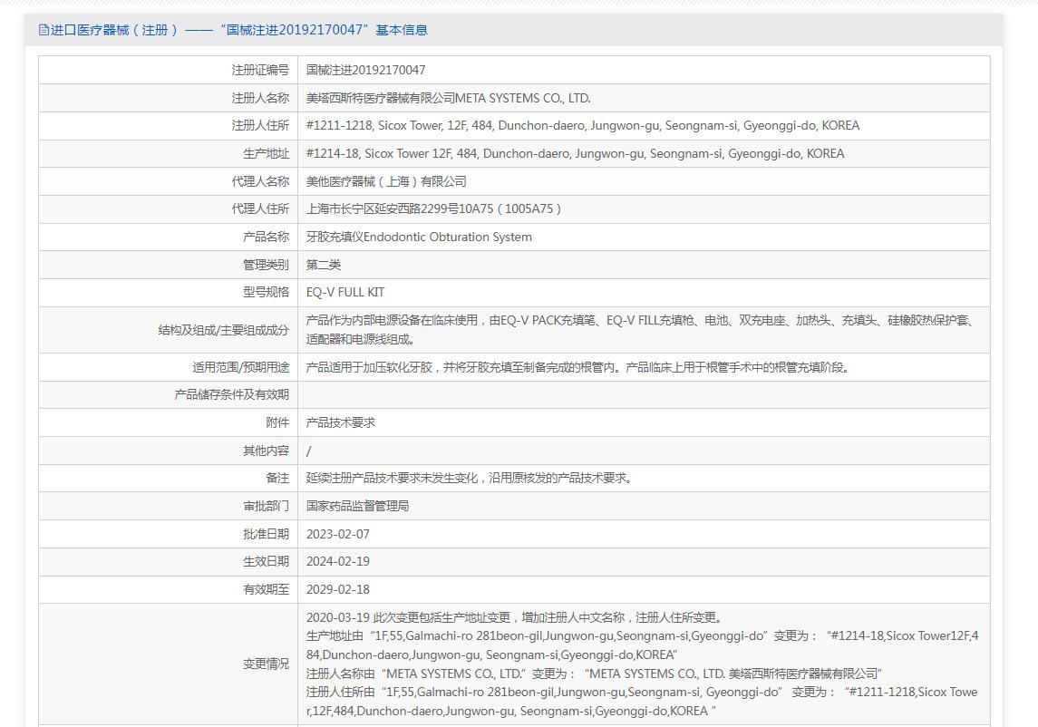
Task: Click the label 变更情况
Action: coord(267,664)
